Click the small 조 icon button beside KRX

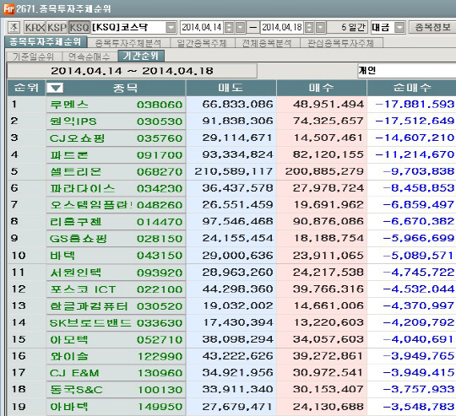pyautogui.click(x=14, y=28)
